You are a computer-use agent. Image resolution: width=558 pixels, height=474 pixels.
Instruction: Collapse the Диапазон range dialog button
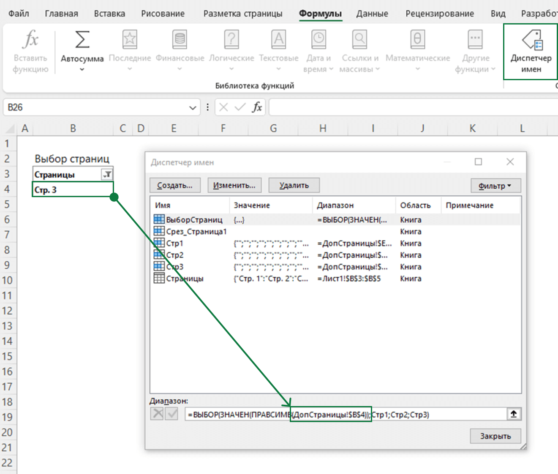514,414
